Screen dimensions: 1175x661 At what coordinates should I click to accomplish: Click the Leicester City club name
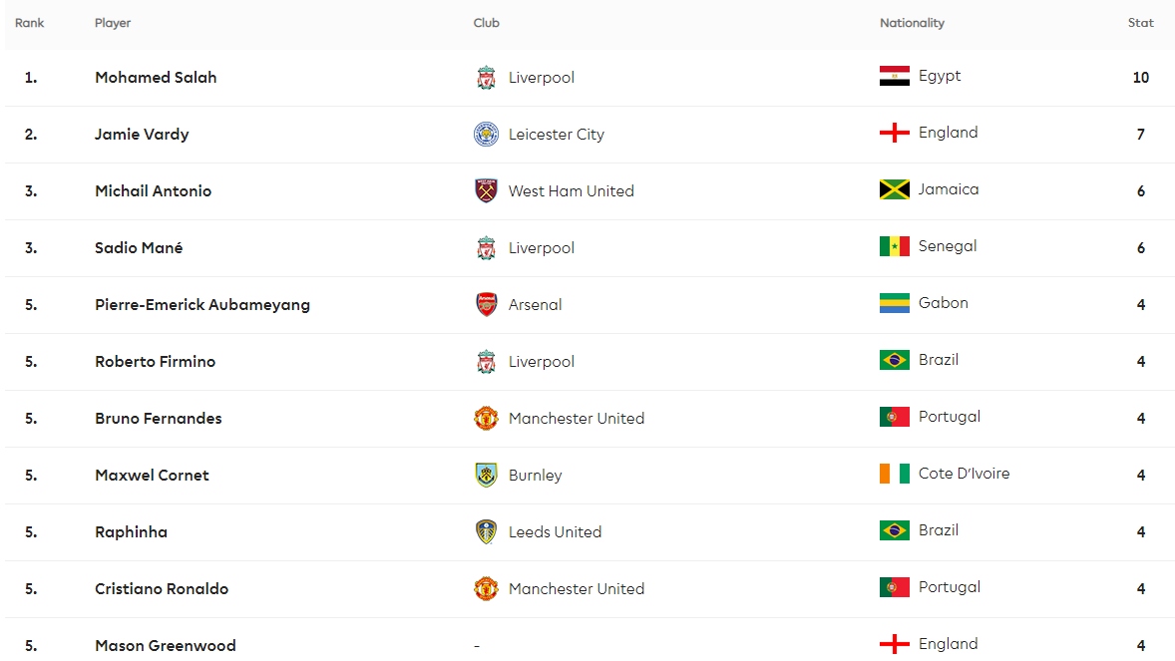pyautogui.click(x=556, y=135)
